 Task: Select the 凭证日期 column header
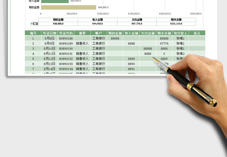pyautogui.click(x=49, y=33)
